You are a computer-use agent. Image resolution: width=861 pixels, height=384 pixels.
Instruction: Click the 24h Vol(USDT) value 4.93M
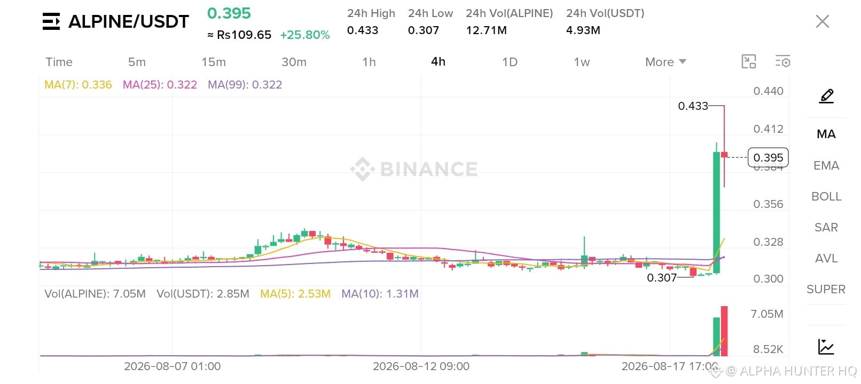pyautogui.click(x=583, y=30)
